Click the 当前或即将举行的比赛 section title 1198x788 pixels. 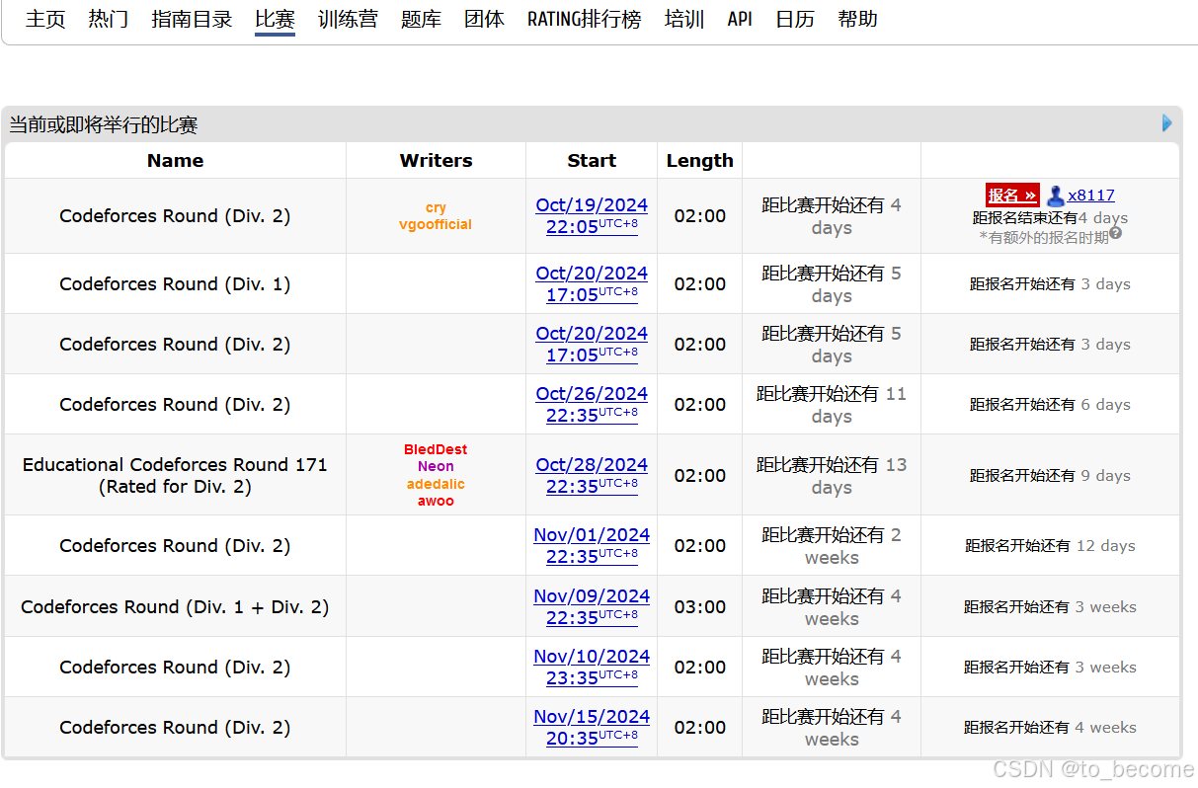point(104,124)
